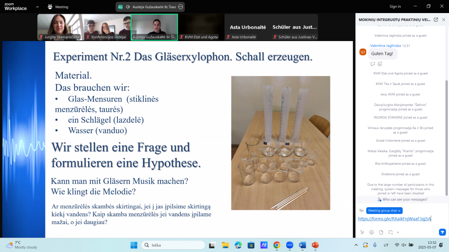Reply in thread to 'Guten Tag!' message
This screenshot has width=449, height=252.
point(373,64)
